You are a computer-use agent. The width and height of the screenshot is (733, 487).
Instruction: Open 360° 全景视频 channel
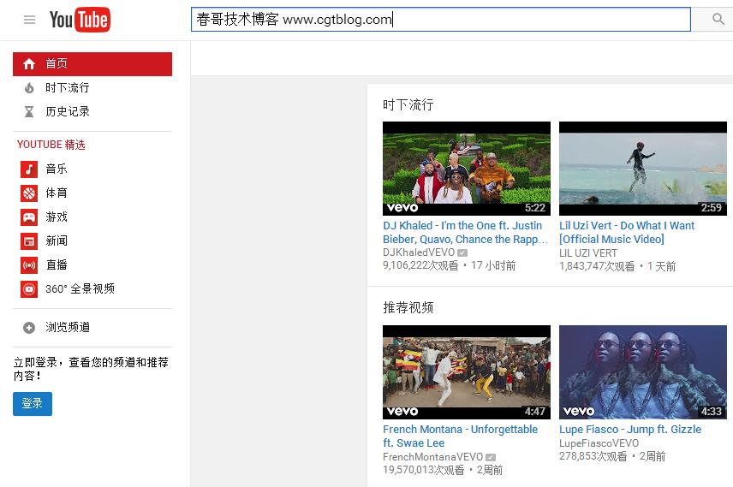click(x=80, y=289)
